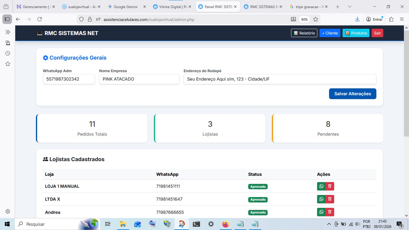
Task: Open Firefox sidebar history icon
Action: (8, 53)
